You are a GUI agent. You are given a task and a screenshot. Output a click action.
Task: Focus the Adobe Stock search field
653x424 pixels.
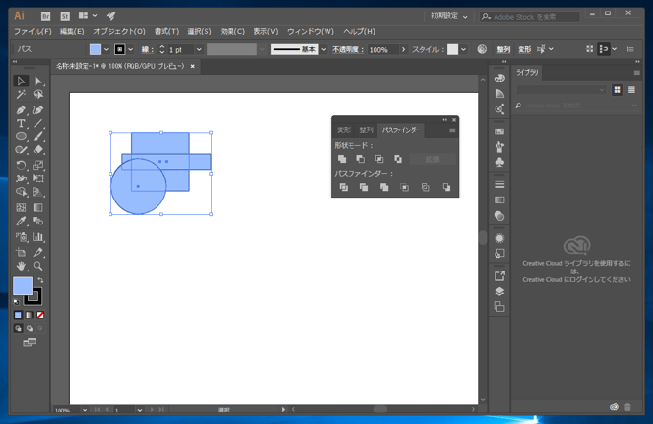530,16
